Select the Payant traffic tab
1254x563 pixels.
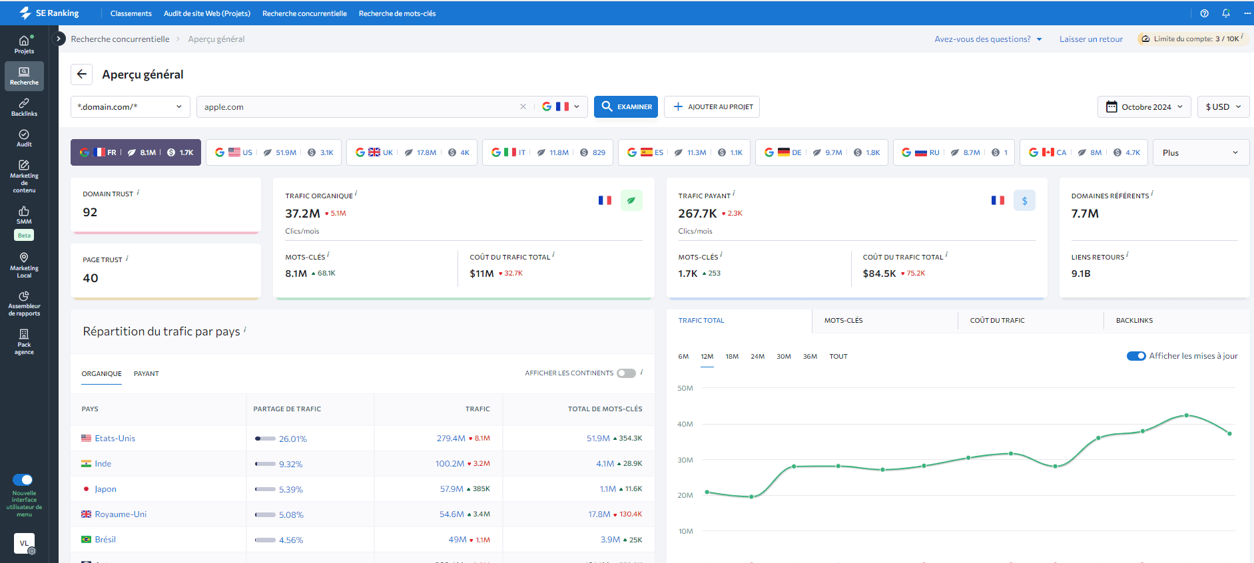click(x=147, y=374)
